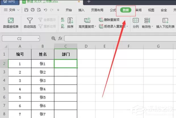Click the print preview icon
Screen dimensions: 176x118
click(x=39, y=10)
